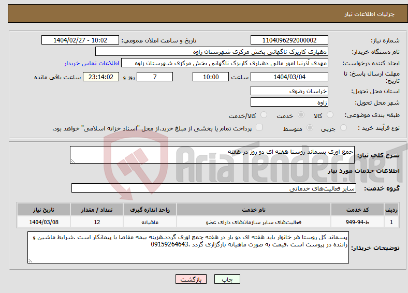Image resolution: width=408 pixels, height=293 pixels.
Task: Click the service name cell in row 1
Action: coord(254,222)
